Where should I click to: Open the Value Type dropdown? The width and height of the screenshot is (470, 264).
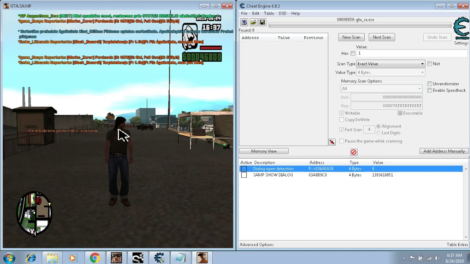tap(391, 73)
